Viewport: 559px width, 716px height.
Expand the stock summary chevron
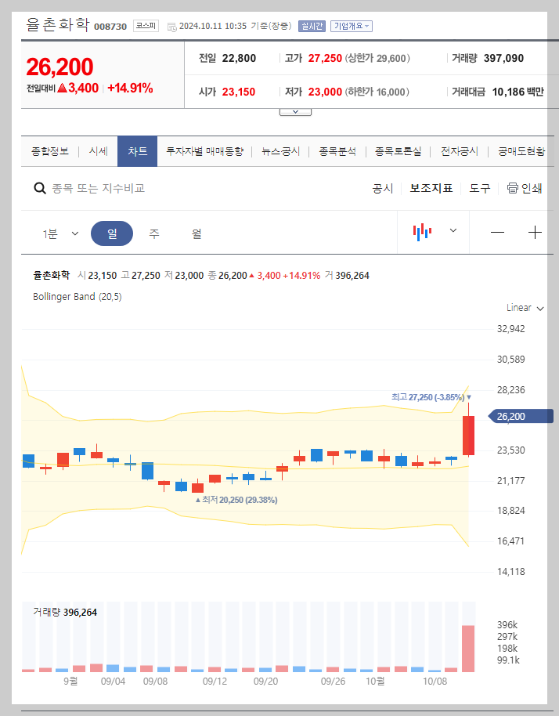[x=295, y=110]
